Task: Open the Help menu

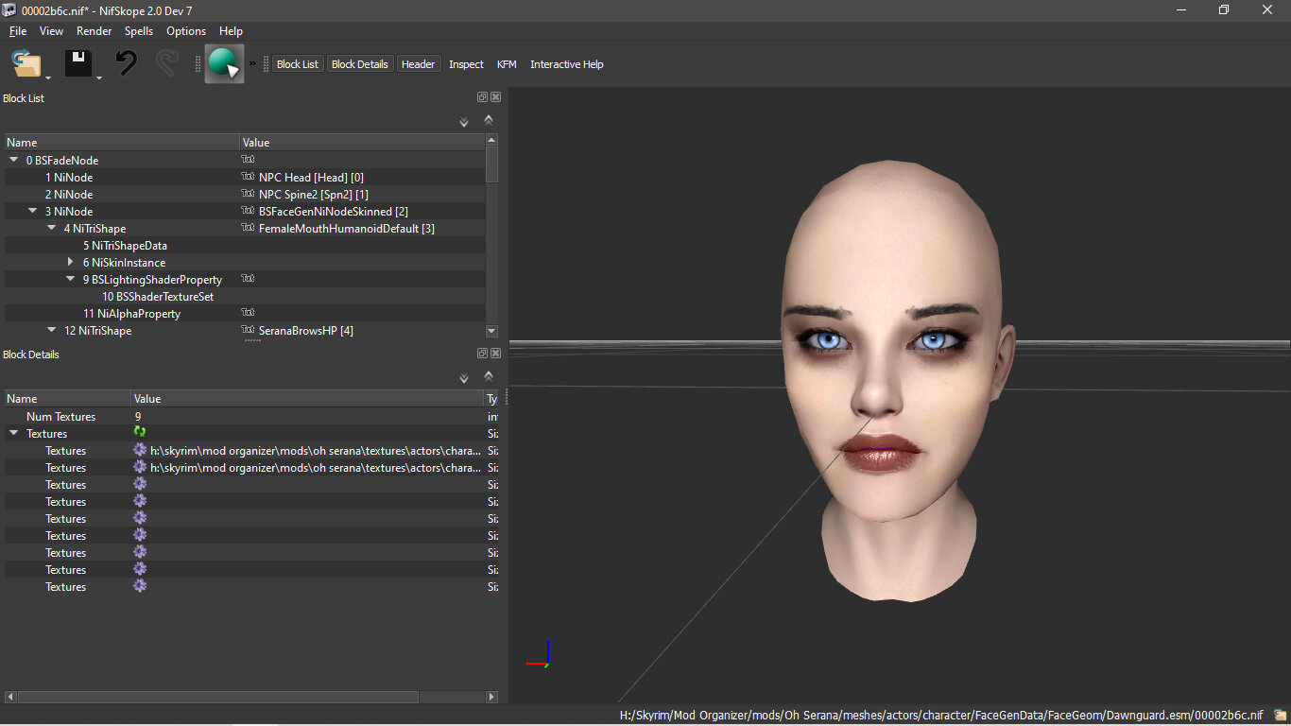Action: (231, 31)
